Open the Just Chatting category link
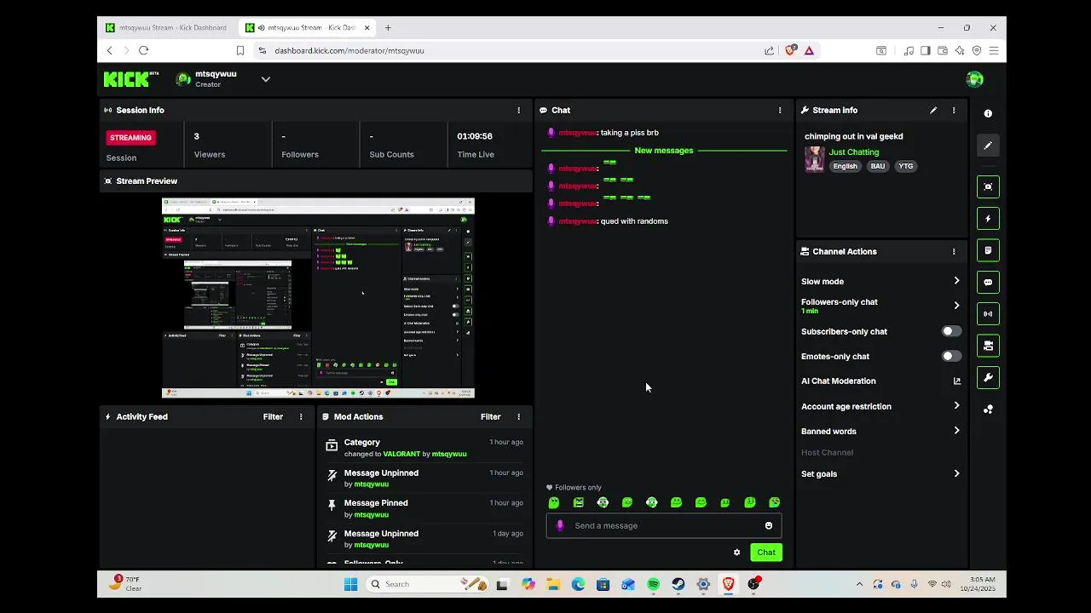Viewport: 1091px width, 613px height. [854, 152]
